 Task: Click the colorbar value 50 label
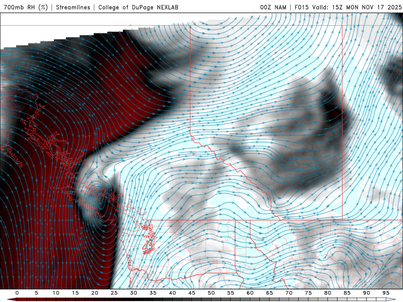[x=211, y=293]
